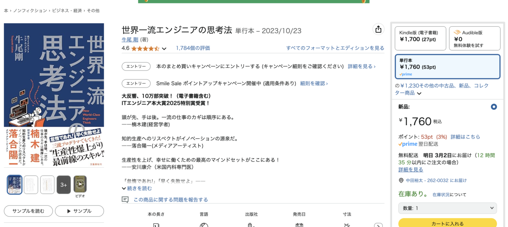Click the 出版社 detail icon

pyautogui.click(x=251, y=225)
